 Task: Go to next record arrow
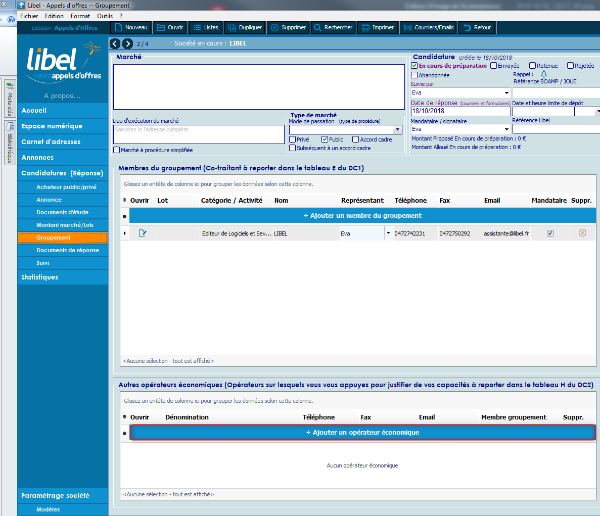click(x=128, y=43)
